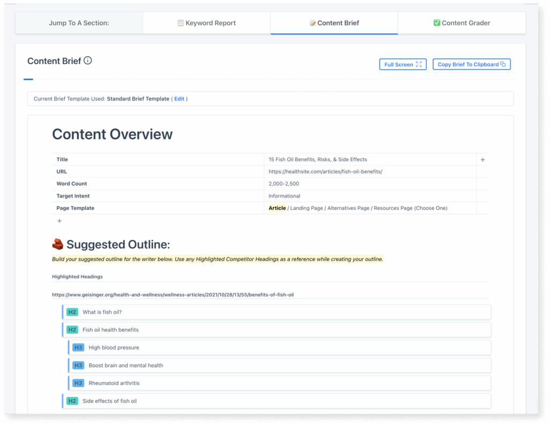This screenshot has width=549, height=425.
Task: Switch to the Content Grader tab
Action: [x=462, y=22]
